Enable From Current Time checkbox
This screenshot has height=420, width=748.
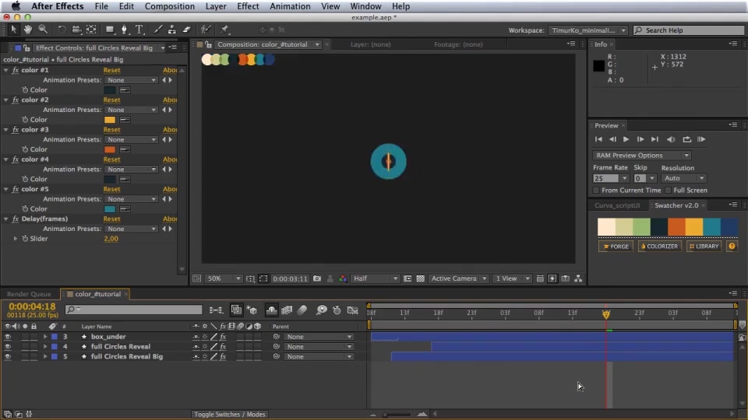[596, 191]
